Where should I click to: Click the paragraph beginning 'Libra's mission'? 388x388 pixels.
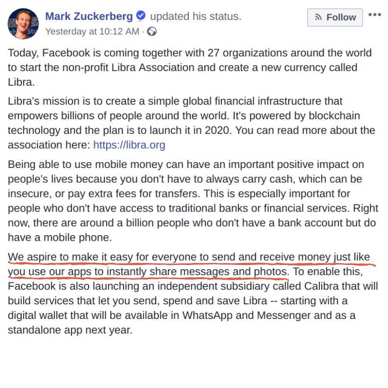(x=191, y=123)
